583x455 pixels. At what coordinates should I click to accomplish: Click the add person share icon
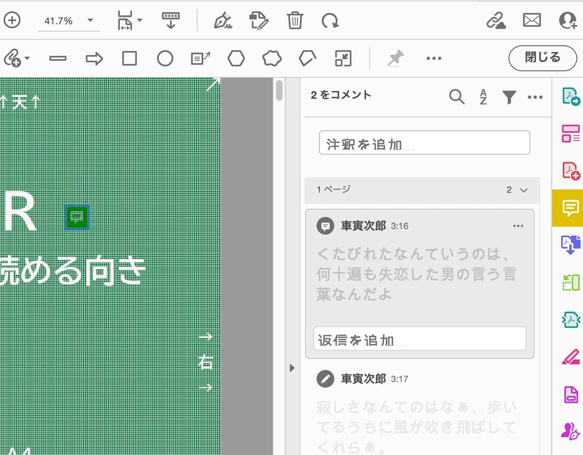pos(568,20)
